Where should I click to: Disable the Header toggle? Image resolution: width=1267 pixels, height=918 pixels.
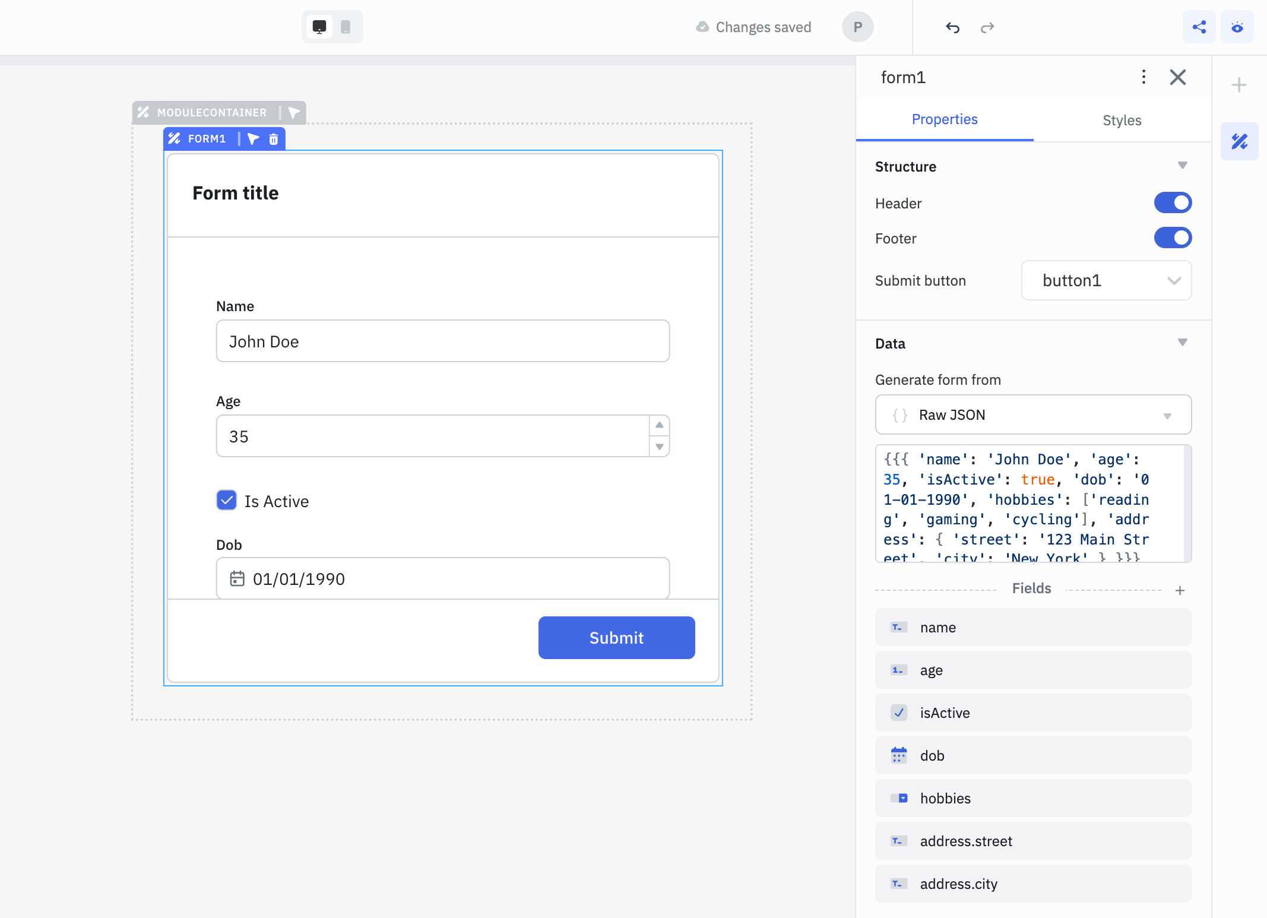(1172, 202)
